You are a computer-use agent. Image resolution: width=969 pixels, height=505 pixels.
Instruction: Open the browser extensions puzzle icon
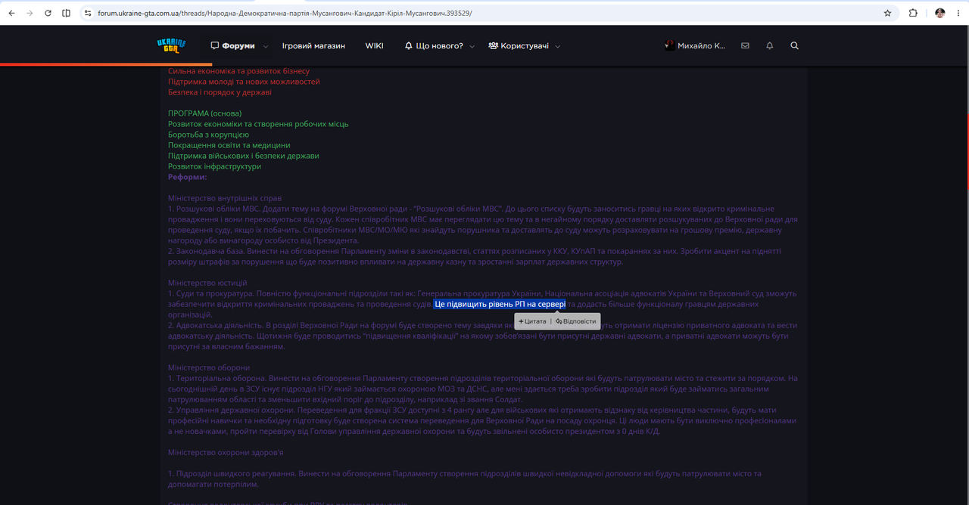pyautogui.click(x=913, y=13)
